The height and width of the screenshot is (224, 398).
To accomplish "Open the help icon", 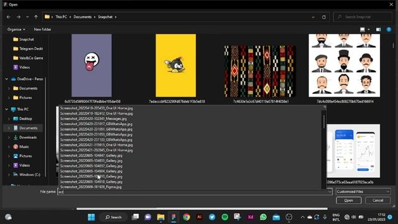I will [x=389, y=29].
